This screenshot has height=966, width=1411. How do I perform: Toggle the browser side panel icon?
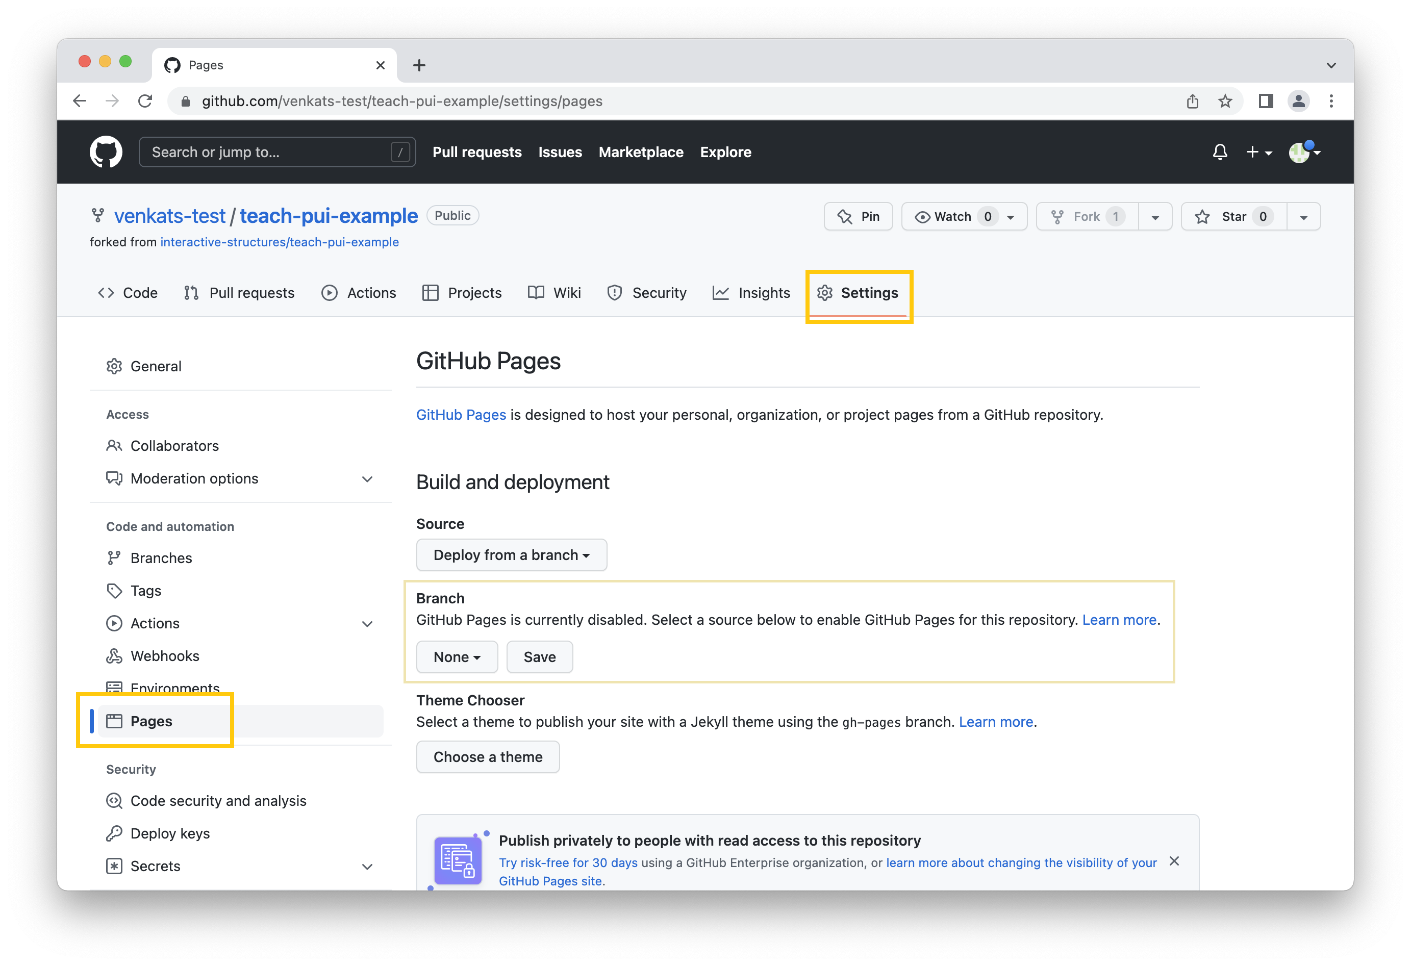(1265, 101)
